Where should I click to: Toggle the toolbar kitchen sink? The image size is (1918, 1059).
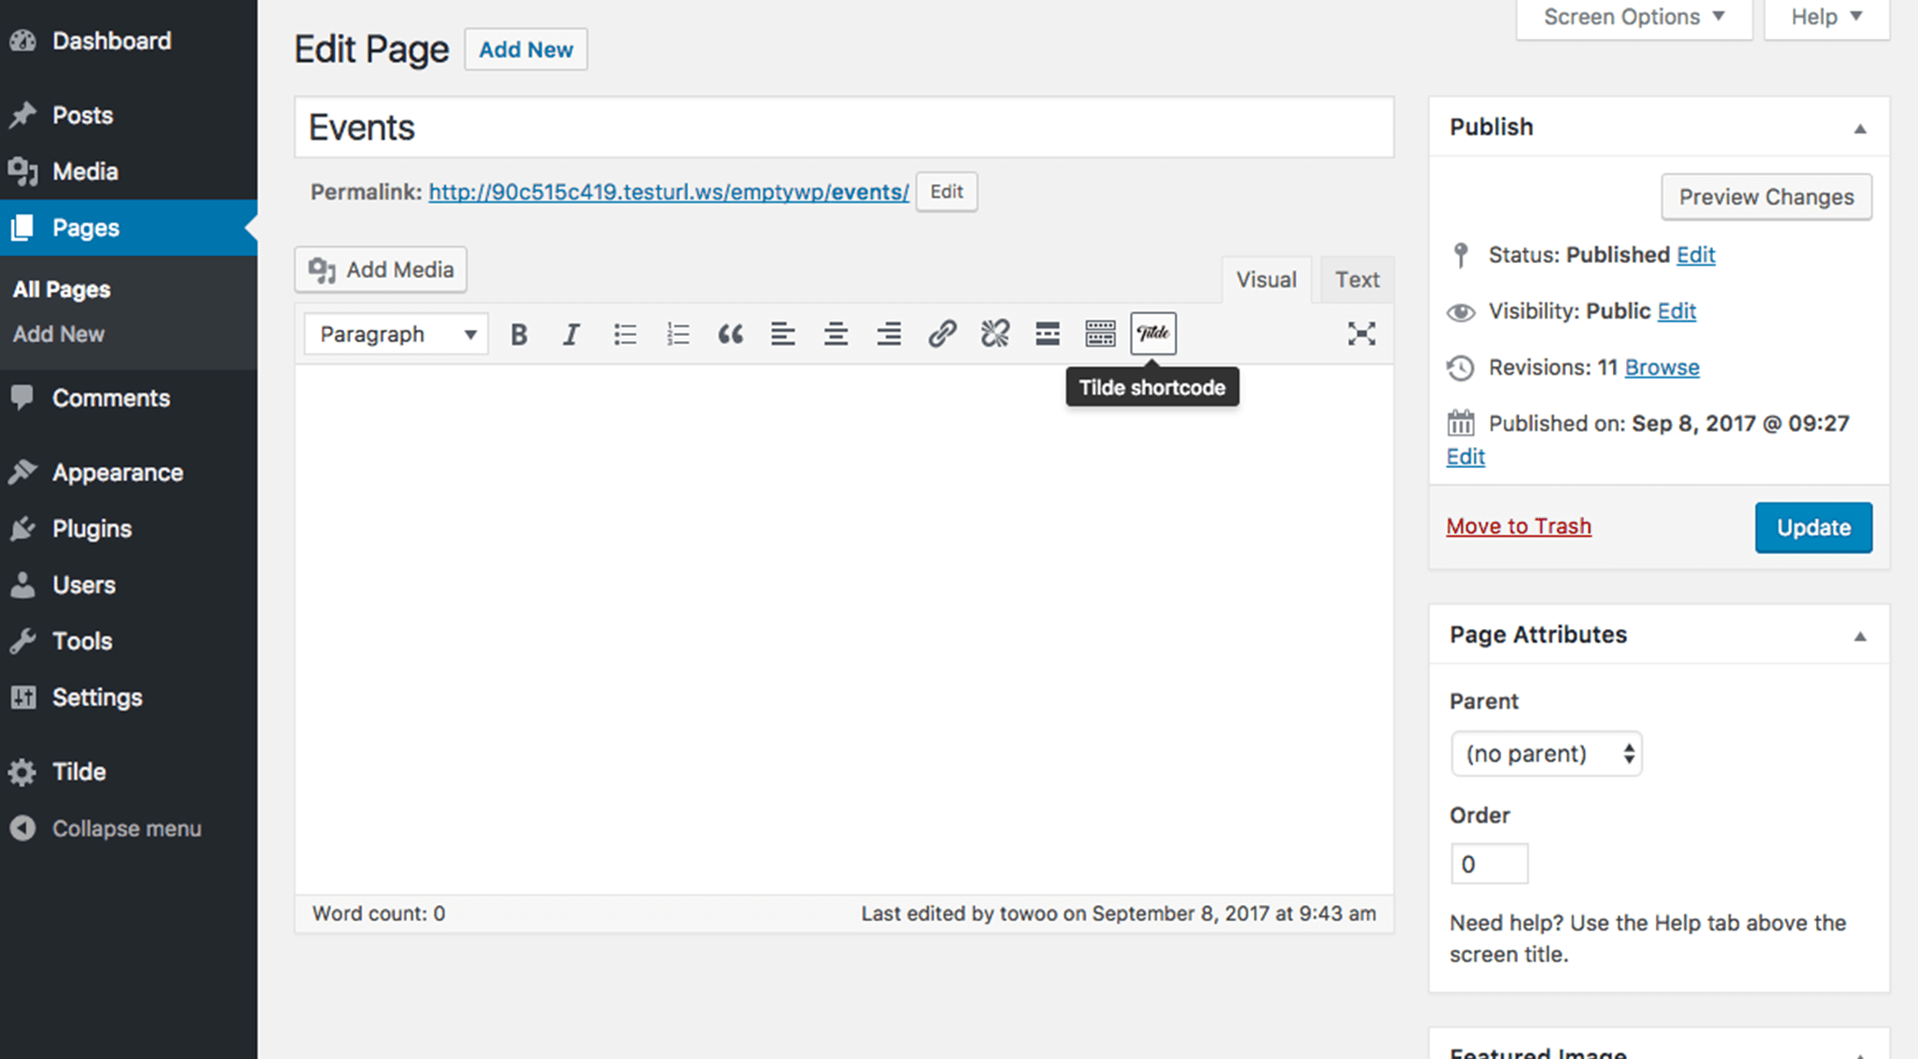click(x=1100, y=334)
